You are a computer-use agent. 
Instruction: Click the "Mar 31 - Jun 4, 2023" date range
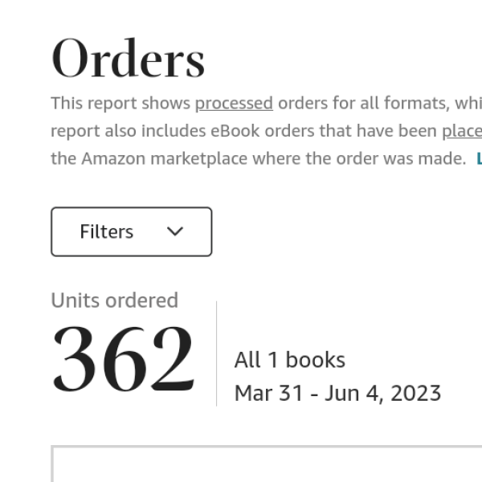coord(337,394)
